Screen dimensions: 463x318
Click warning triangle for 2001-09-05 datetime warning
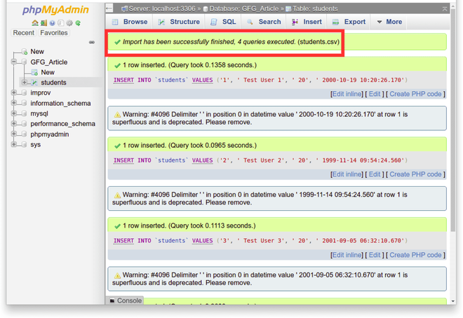coord(117,275)
